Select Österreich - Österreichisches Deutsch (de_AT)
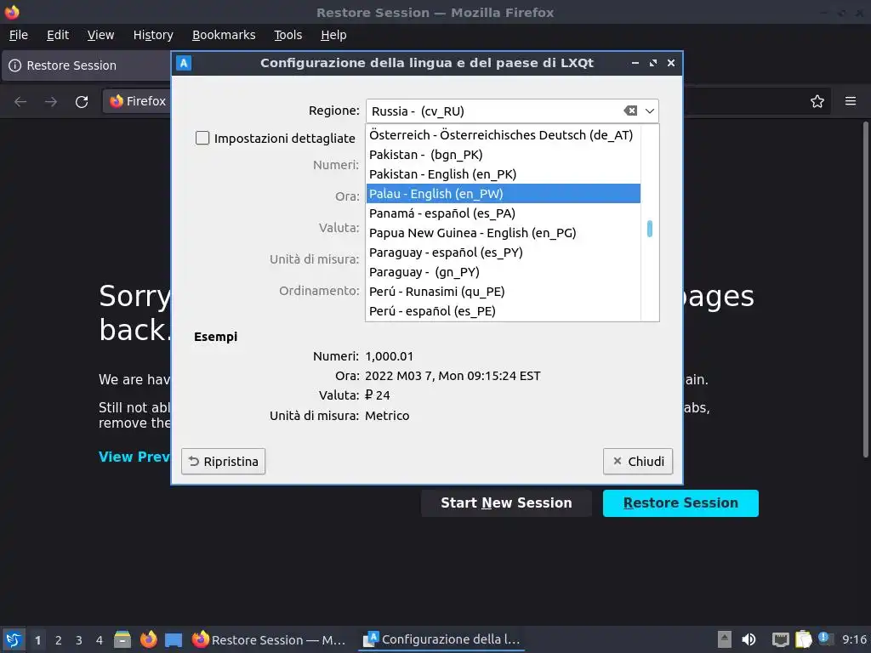 click(503, 135)
